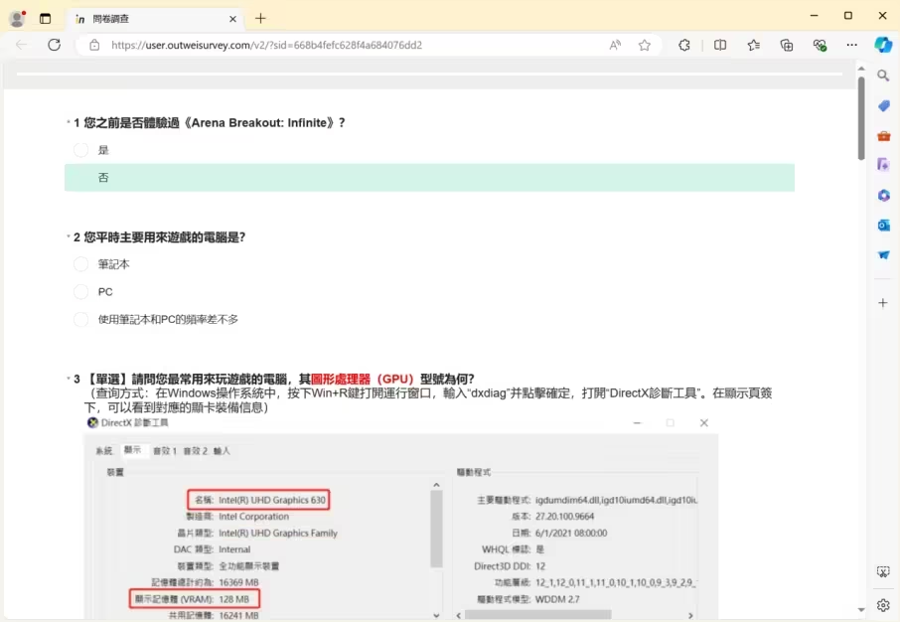Click the address bar URL

point(266,45)
